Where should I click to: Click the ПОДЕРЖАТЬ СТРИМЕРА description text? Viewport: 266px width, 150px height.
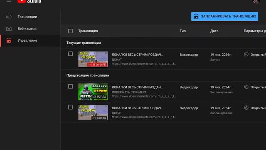click(129, 92)
